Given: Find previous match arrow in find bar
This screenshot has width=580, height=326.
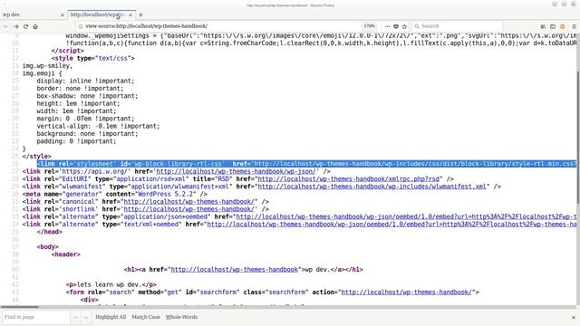Looking at the screenshot, I should (x=75, y=317).
